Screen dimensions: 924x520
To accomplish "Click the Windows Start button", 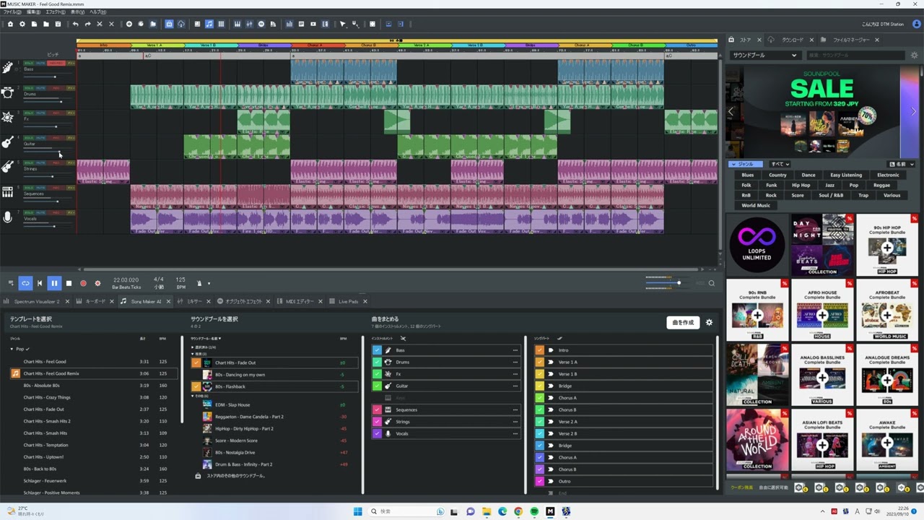I will 357,511.
